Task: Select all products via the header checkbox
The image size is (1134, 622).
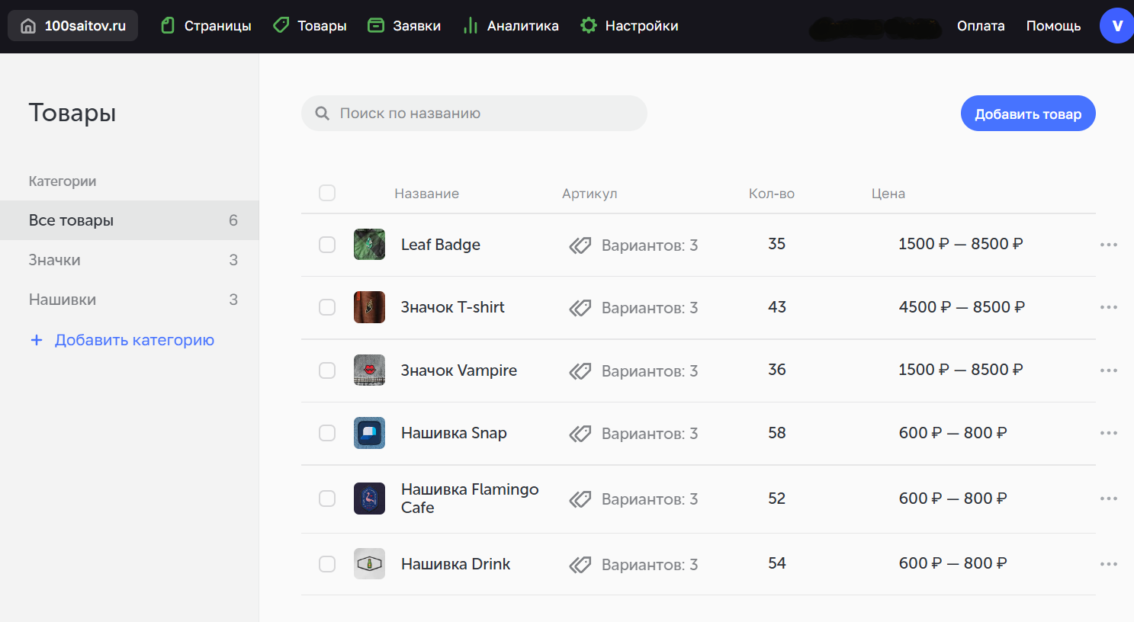Action: coord(327,193)
